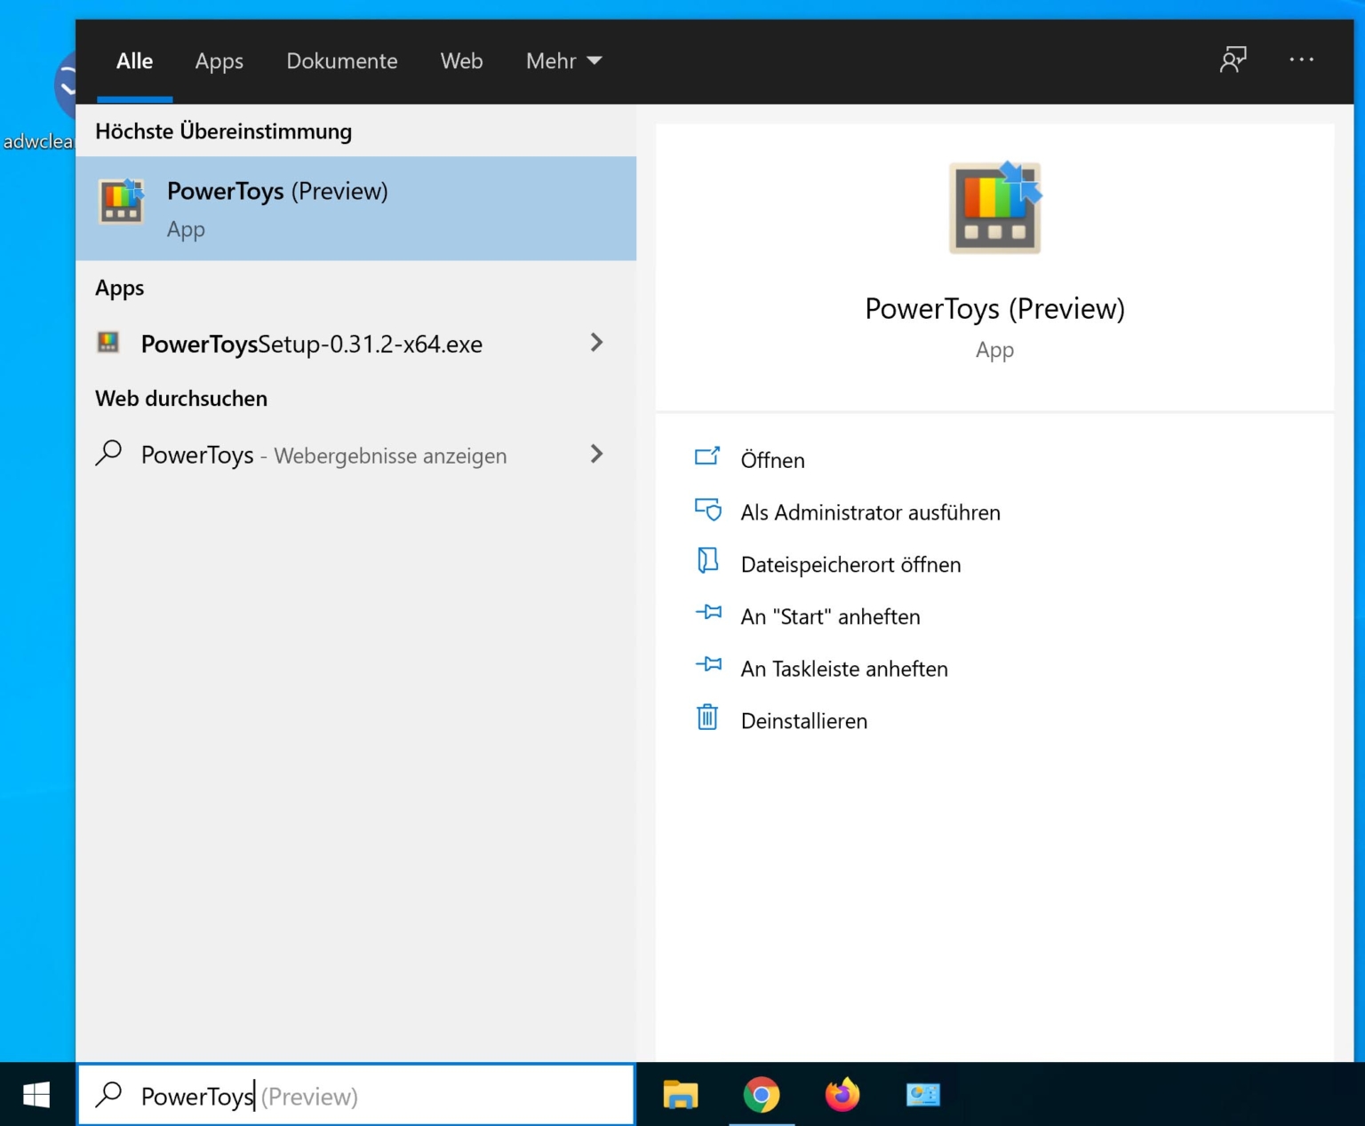
Task: Select the Dateispeicherort öffnen folder icon
Action: click(x=707, y=561)
